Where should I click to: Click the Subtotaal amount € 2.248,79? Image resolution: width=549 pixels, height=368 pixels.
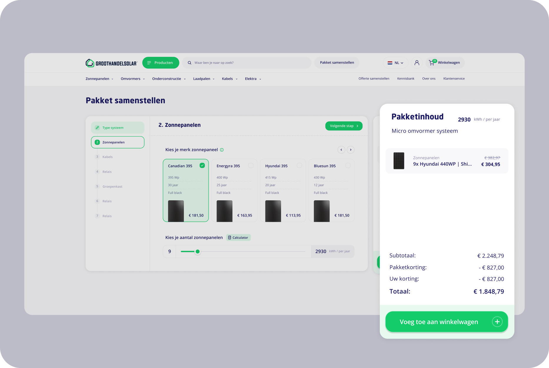coord(490,256)
